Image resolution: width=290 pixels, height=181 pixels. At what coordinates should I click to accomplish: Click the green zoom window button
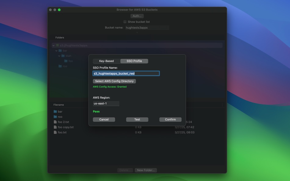pyautogui.click(x=59, y=10)
